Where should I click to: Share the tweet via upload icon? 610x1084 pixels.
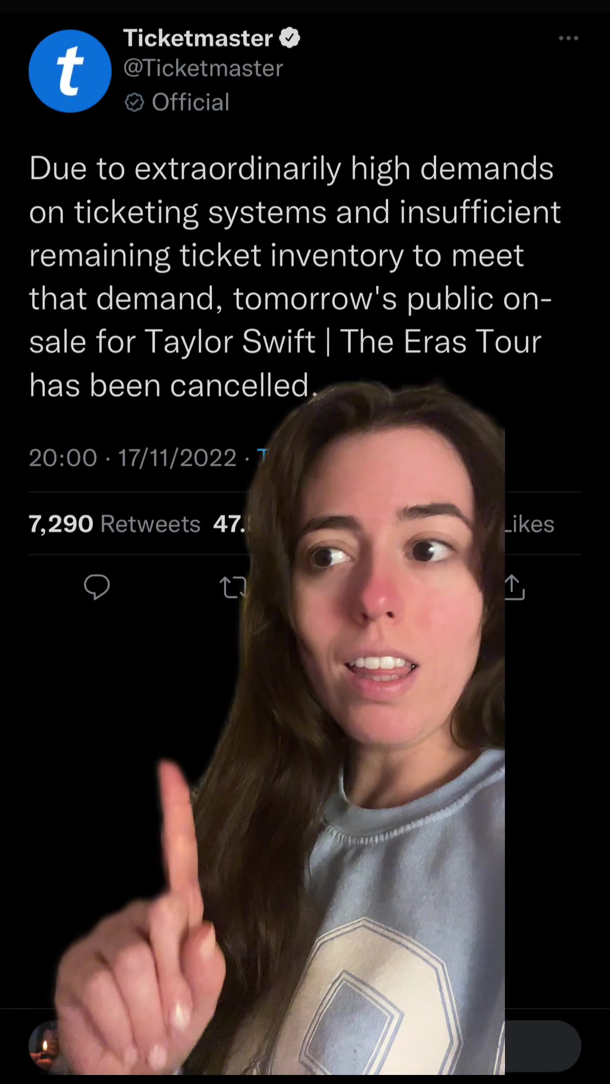pos(514,587)
